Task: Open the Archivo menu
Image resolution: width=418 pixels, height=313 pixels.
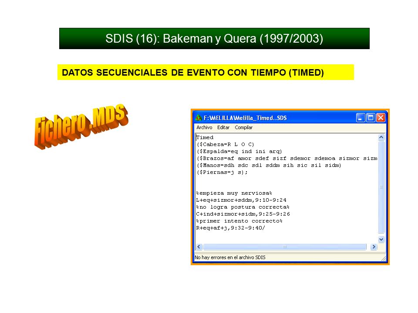Action: point(204,127)
